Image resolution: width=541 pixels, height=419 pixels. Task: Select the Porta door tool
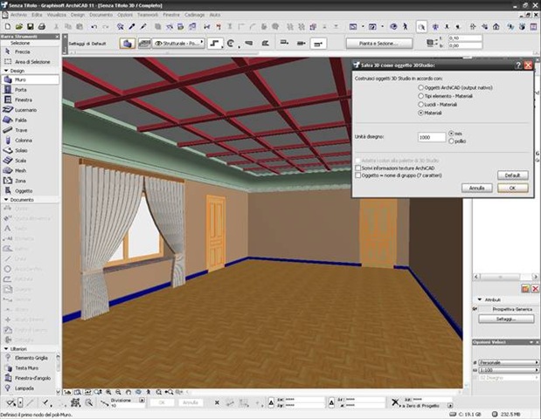click(x=24, y=89)
